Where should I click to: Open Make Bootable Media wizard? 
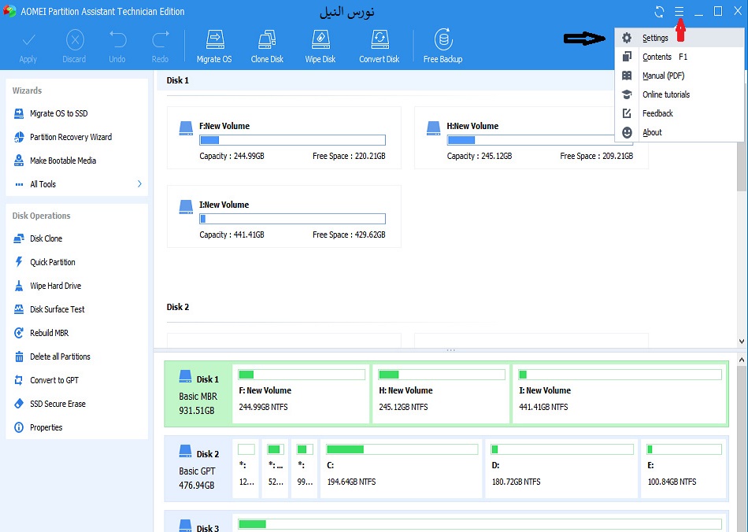point(62,161)
